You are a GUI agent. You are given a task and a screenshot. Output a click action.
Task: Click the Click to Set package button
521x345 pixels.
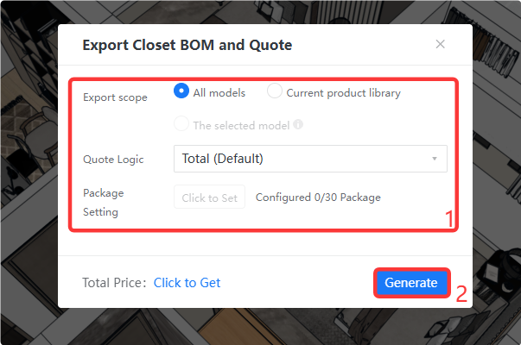(x=209, y=197)
